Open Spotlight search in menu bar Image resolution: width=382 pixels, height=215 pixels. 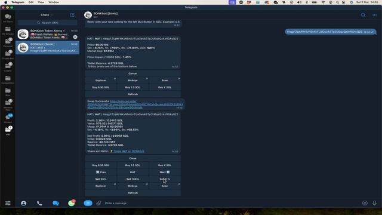(x=337, y=2)
